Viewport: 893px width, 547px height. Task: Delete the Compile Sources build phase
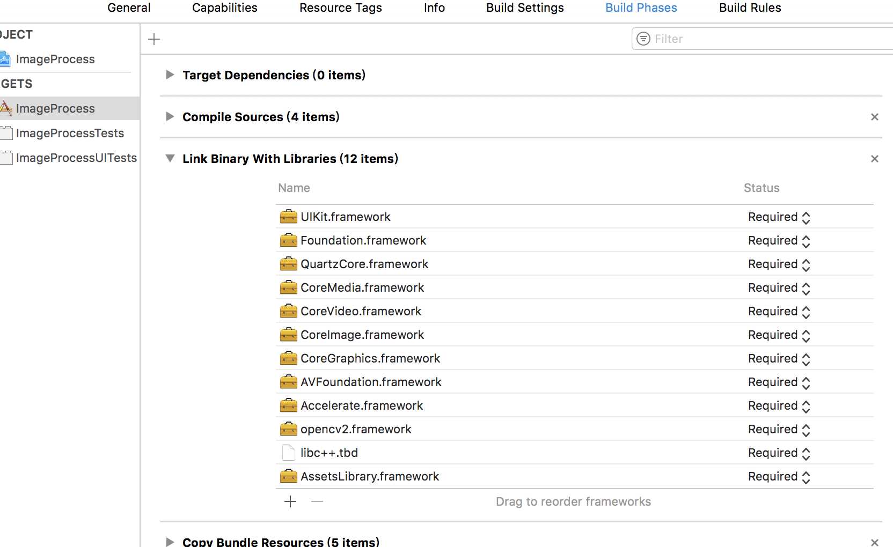(874, 117)
